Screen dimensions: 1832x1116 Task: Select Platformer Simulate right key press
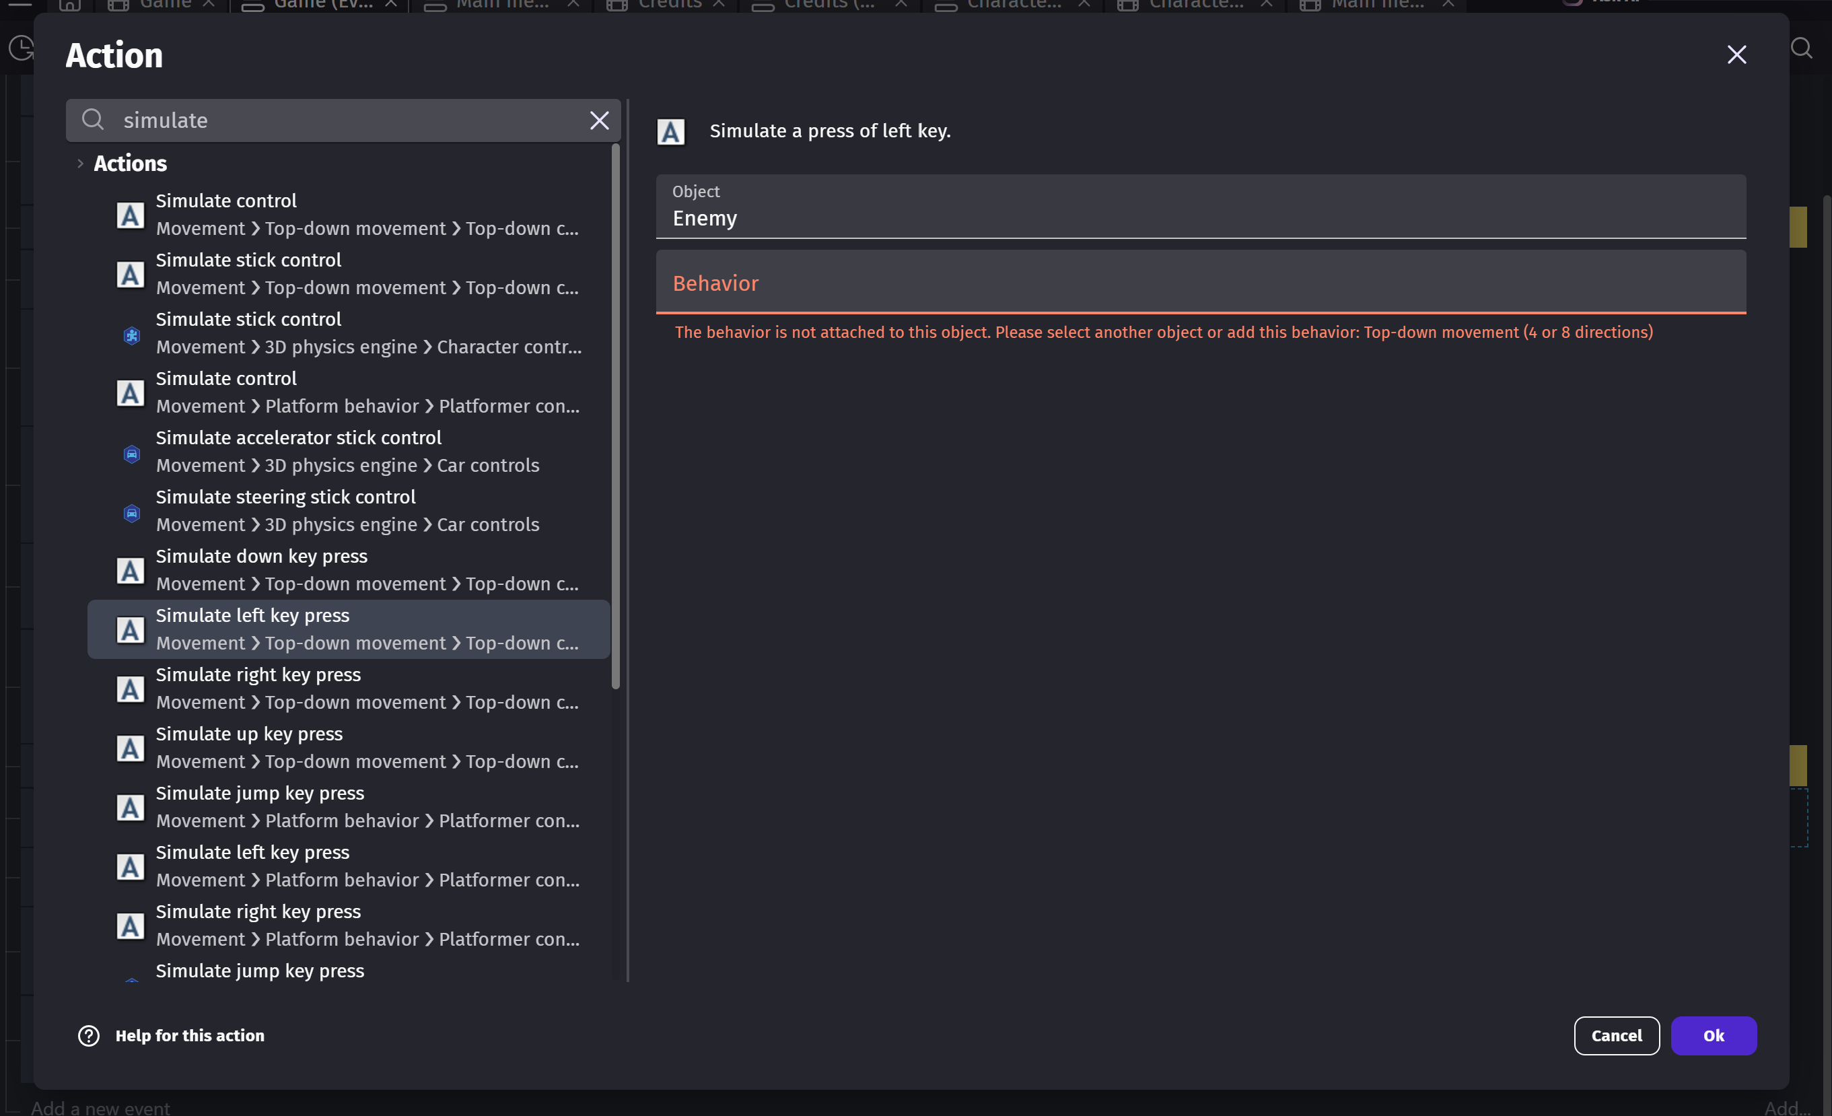tap(349, 925)
